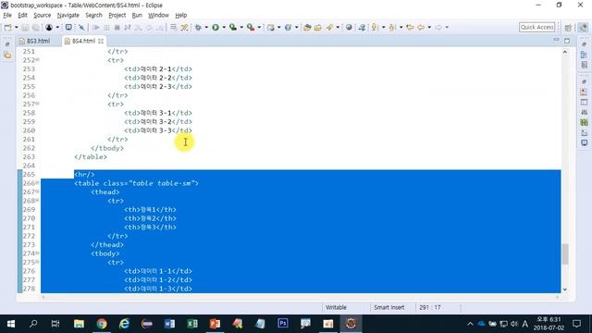Collapse the fold marker at line 257

pos(37,104)
